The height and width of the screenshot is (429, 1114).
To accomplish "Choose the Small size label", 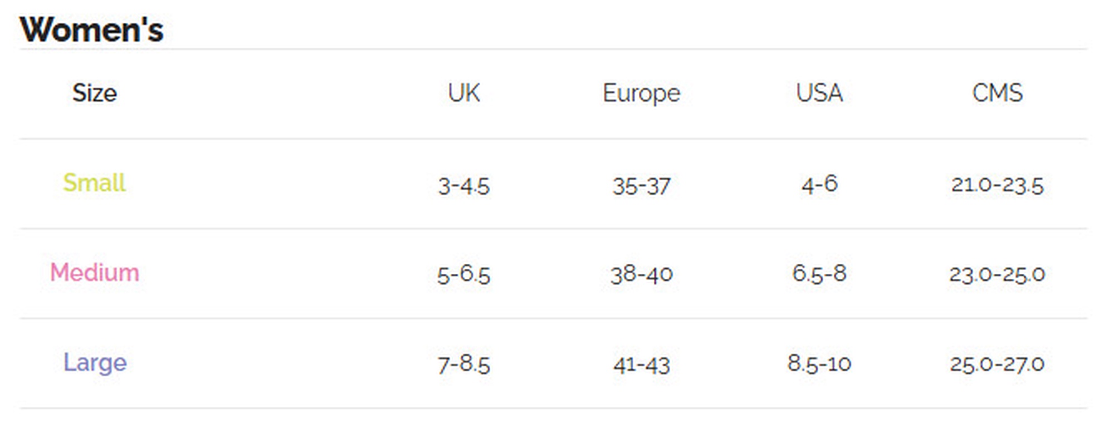I will (95, 183).
